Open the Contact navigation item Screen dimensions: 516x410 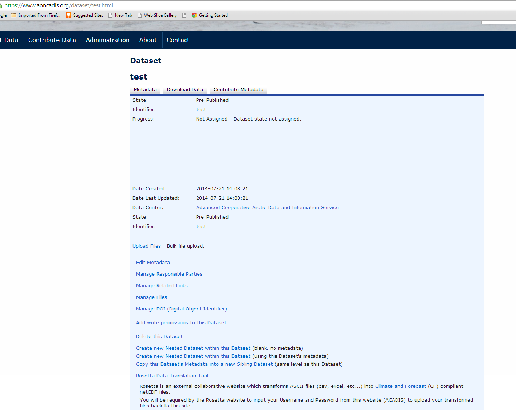(x=178, y=40)
